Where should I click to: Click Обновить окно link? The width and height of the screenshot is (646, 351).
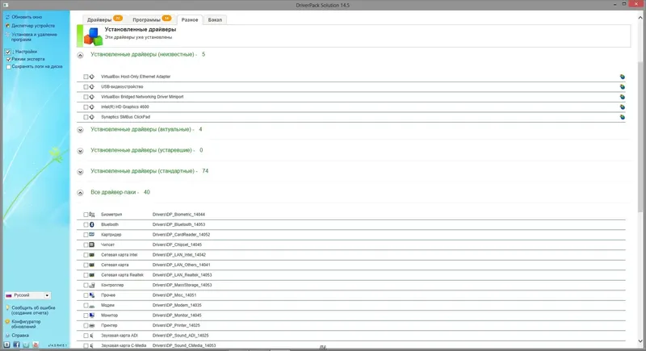coord(27,17)
